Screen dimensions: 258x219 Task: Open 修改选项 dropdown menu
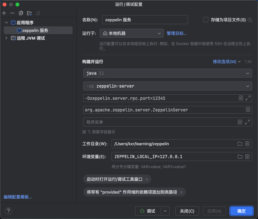tap(227, 62)
